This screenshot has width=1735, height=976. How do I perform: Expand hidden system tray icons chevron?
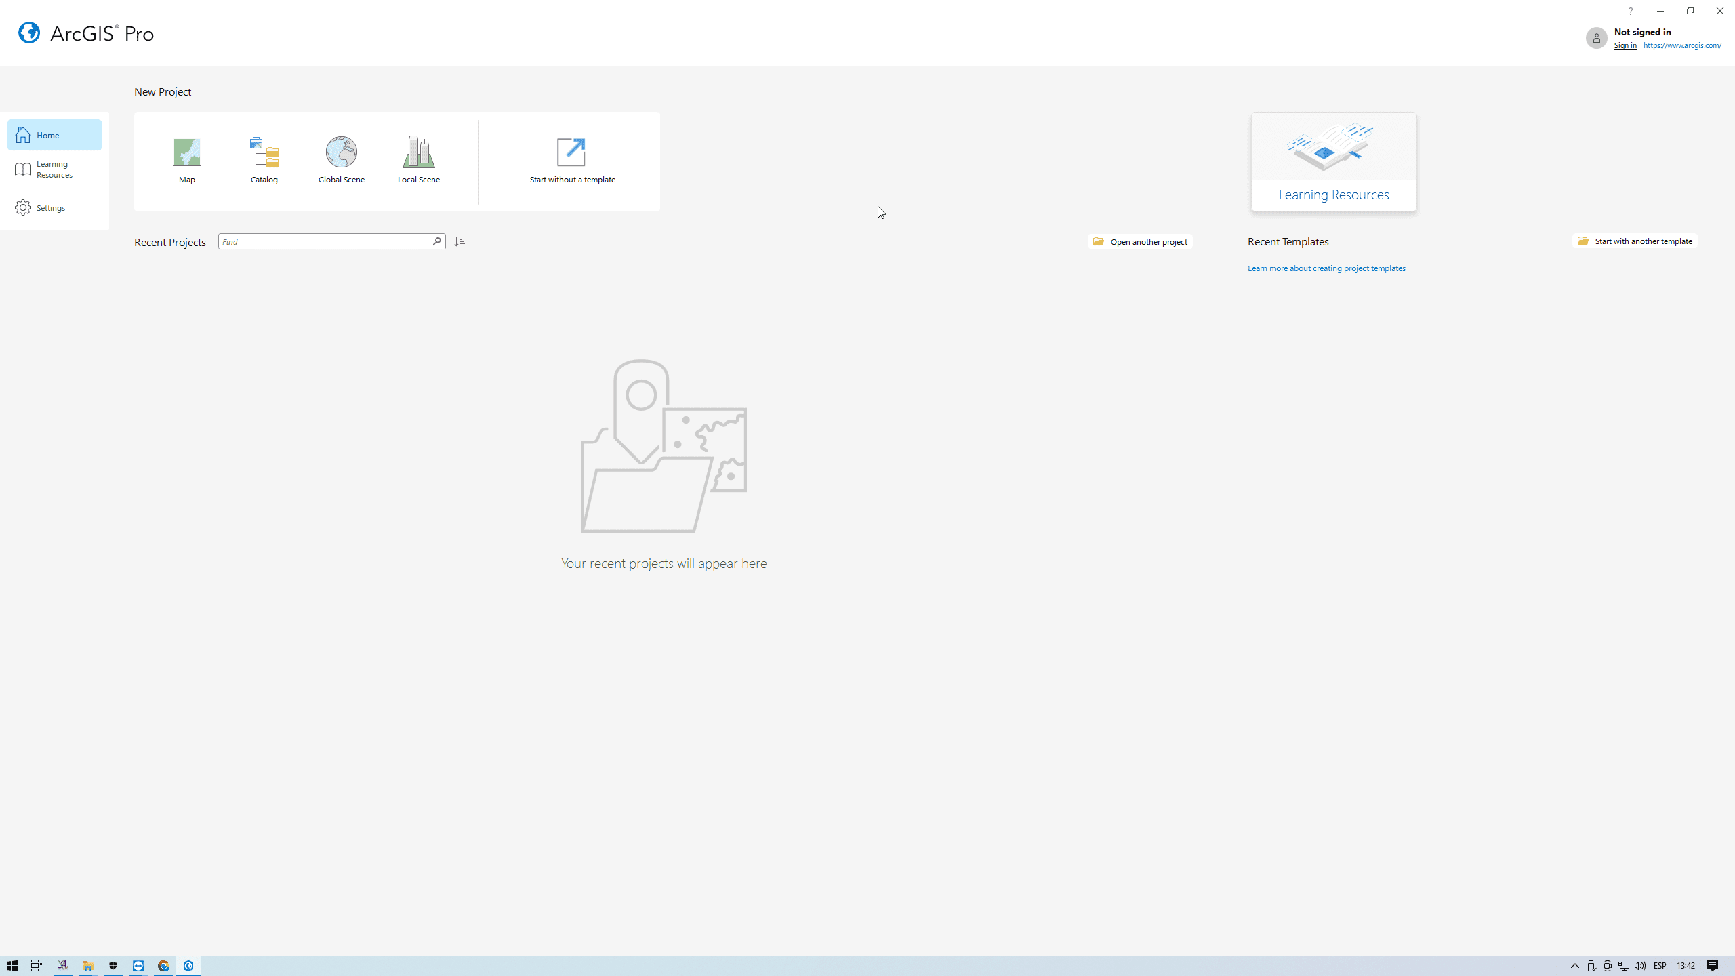pyautogui.click(x=1575, y=966)
